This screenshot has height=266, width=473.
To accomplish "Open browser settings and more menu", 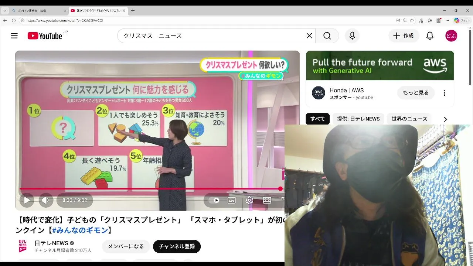I will [x=448, y=20].
